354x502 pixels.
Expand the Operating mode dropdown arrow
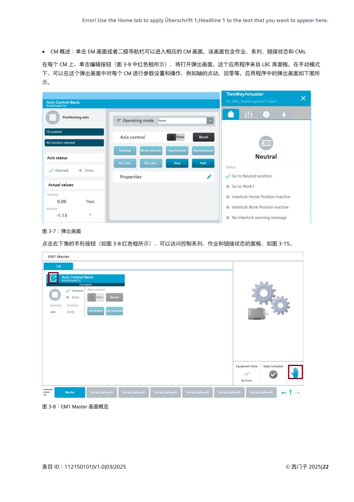click(210, 121)
